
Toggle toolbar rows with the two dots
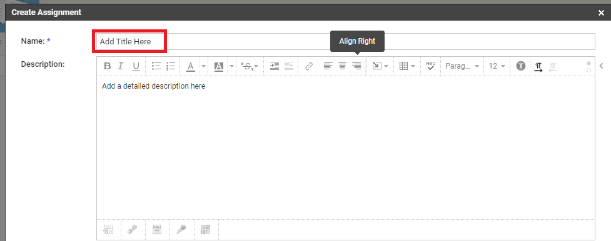pos(588,67)
